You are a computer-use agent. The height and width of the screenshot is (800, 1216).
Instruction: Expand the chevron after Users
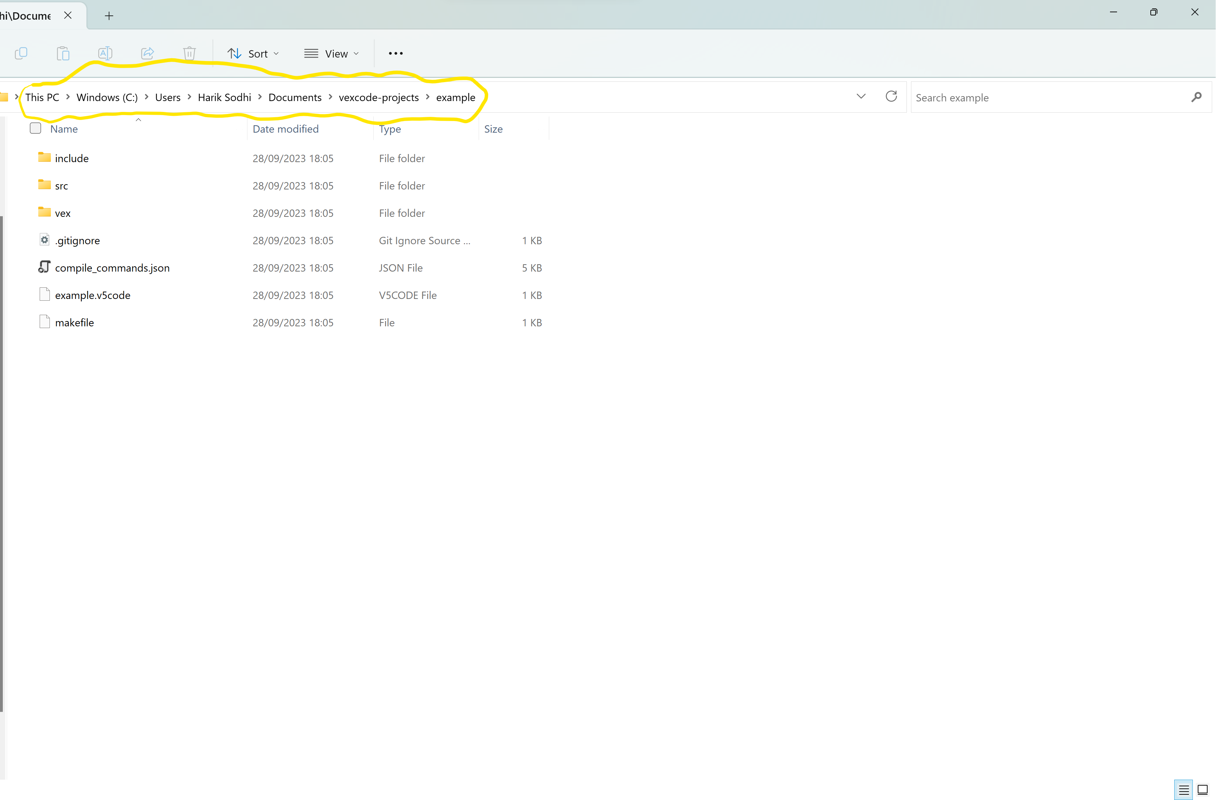[x=190, y=96]
